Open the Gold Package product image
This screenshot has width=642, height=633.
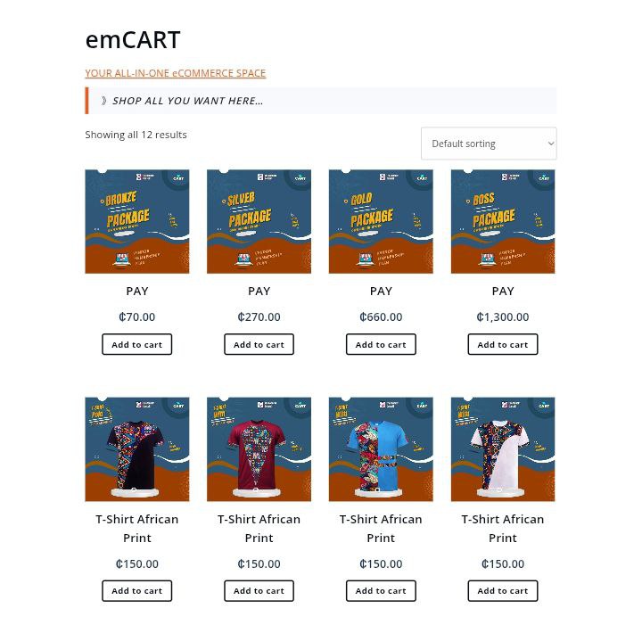[x=381, y=221]
